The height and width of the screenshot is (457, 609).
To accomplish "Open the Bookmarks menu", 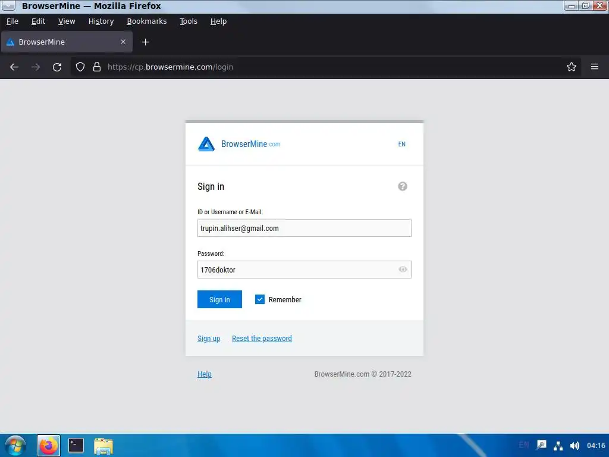I will pyautogui.click(x=147, y=21).
